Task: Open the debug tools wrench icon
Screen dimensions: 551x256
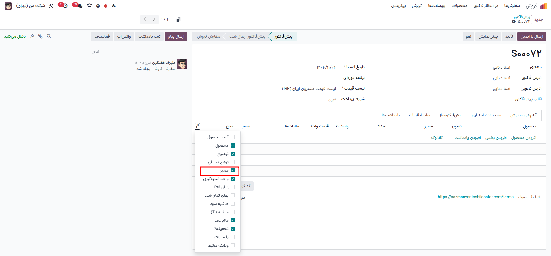Action: (51, 6)
